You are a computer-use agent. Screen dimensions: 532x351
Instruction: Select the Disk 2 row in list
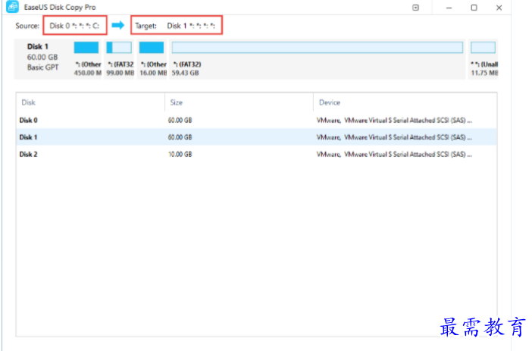[256, 154]
